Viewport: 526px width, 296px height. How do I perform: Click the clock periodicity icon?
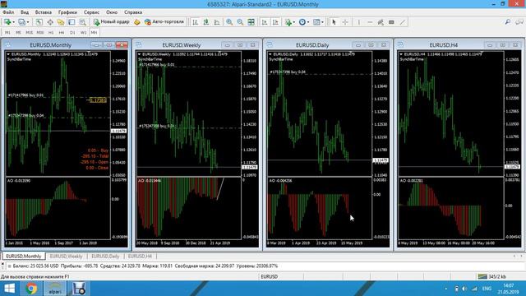(302, 22)
